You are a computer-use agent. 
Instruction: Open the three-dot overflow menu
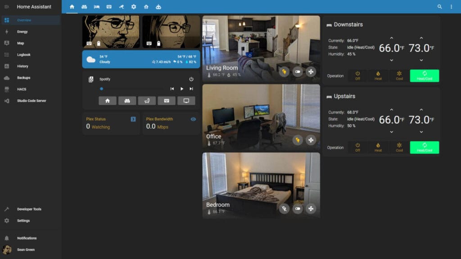coord(451,6)
